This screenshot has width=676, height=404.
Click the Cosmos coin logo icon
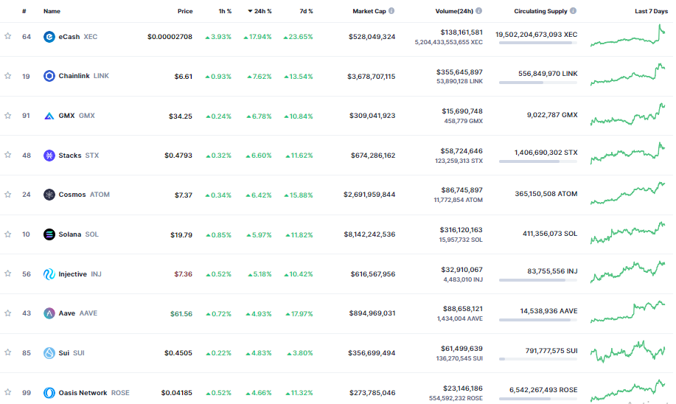[x=49, y=195]
